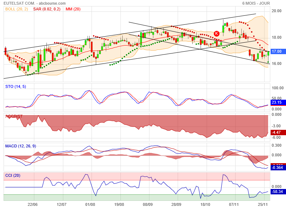Click the 22/06 date on the time axis
Image resolution: width=286 pixels, height=208 pixels.
[x=33, y=204]
